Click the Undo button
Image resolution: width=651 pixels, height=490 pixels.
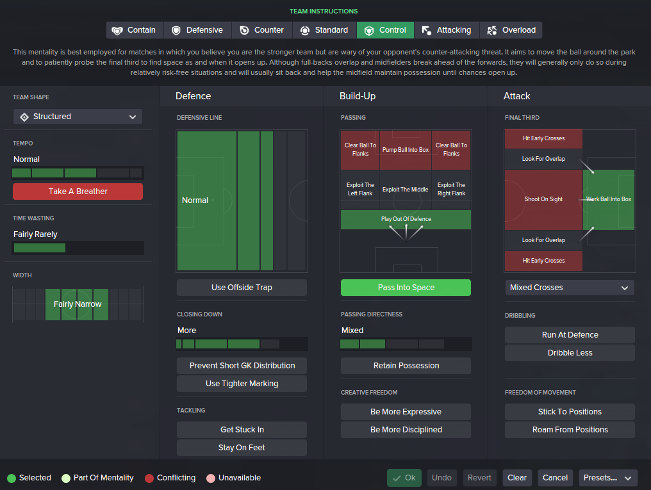pyautogui.click(x=441, y=478)
